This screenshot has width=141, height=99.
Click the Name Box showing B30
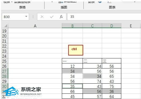click(15, 17)
